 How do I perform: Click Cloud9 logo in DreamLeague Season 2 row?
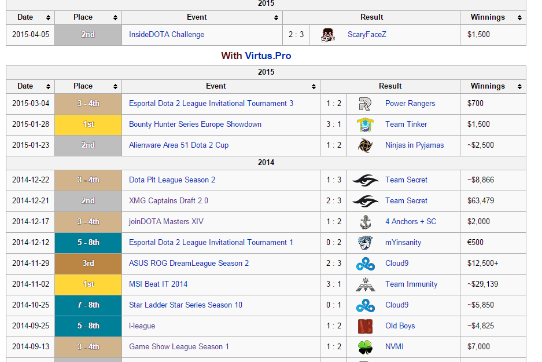point(366,264)
